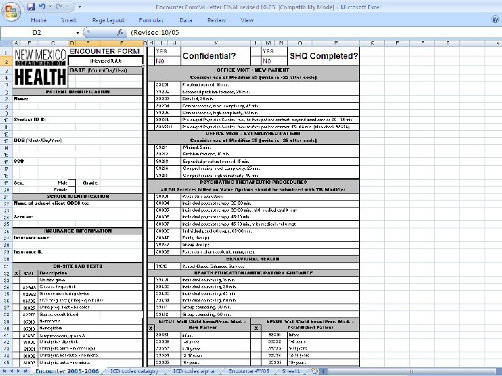This screenshot has width=502, height=376.
Task: Select the SHQ Completed? cell
Action: [324, 56]
